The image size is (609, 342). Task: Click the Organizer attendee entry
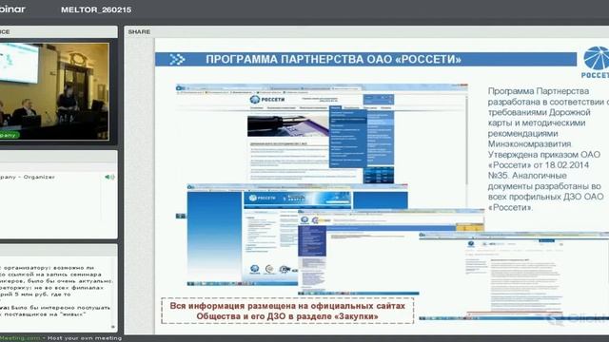coord(28,177)
